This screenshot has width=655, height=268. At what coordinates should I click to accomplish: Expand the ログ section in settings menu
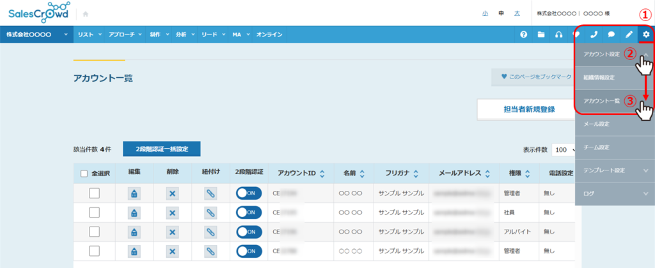(x=614, y=193)
